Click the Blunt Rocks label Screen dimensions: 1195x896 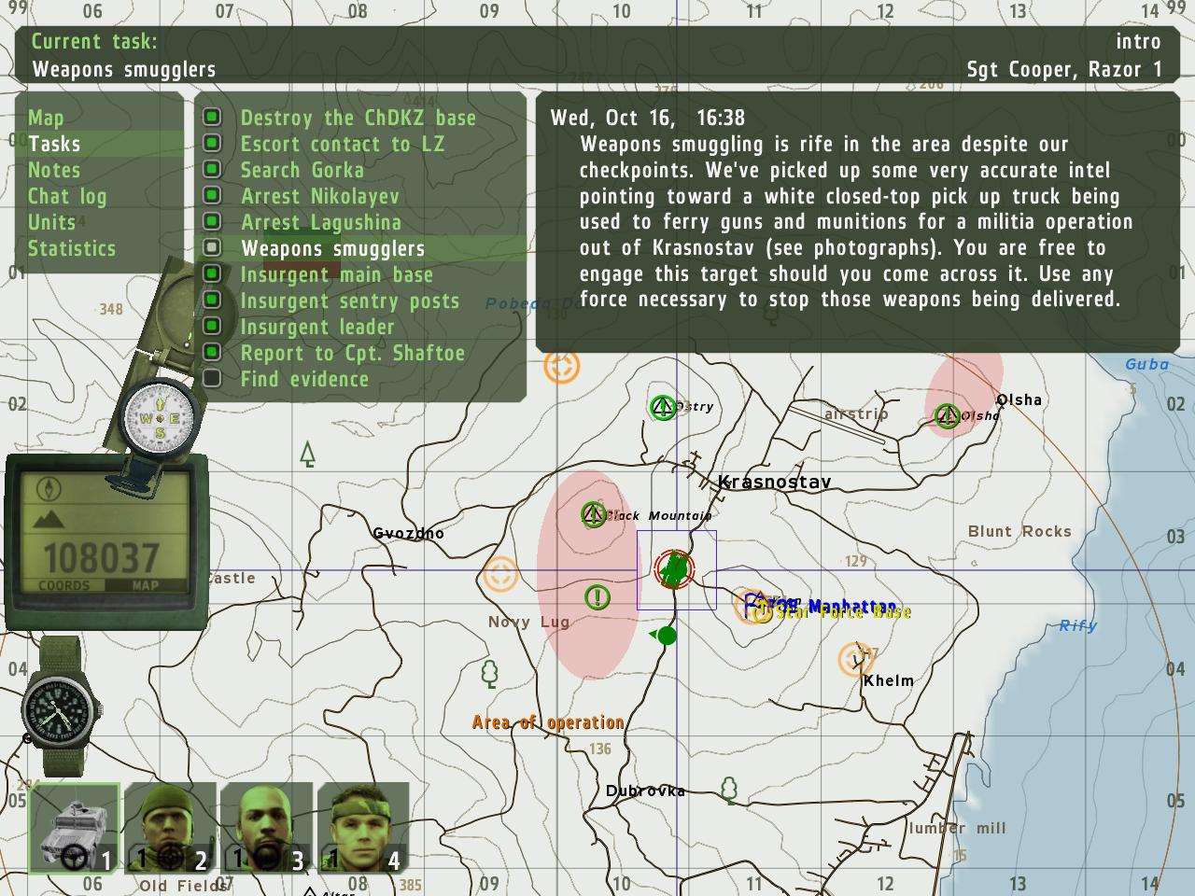point(1019,531)
